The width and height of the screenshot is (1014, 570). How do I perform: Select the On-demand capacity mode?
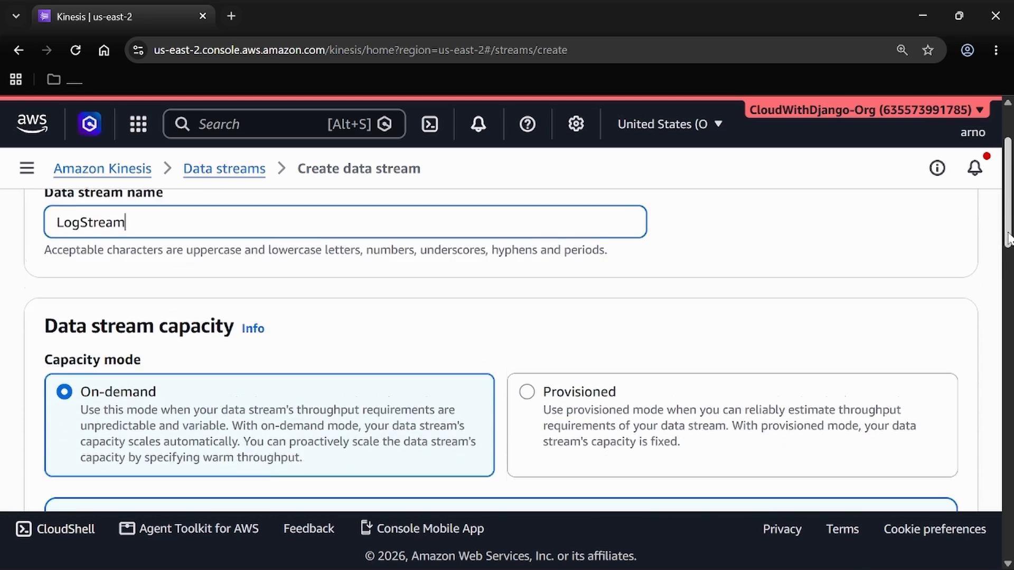[269, 425]
